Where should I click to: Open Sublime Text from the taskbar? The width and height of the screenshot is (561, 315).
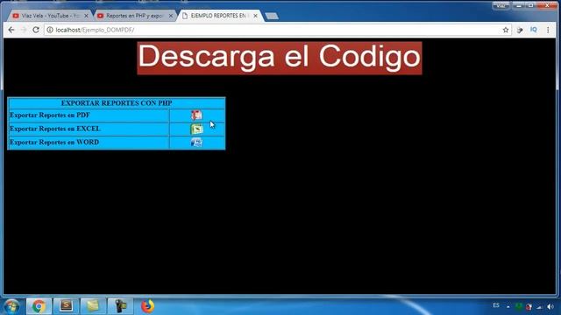click(66, 306)
